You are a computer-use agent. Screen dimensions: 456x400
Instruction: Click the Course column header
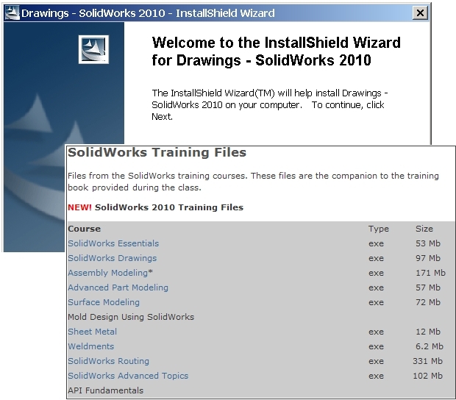[85, 229]
